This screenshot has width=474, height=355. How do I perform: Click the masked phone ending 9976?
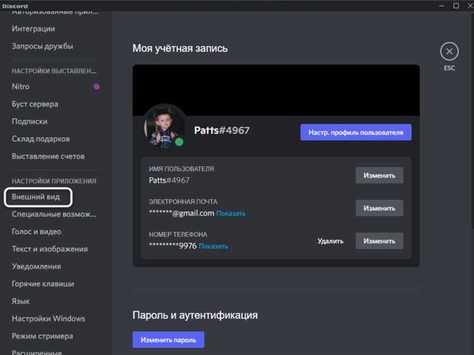(173, 246)
